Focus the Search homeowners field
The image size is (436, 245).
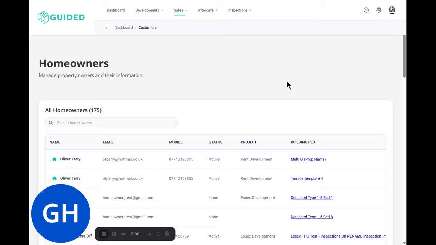[111, 123]
